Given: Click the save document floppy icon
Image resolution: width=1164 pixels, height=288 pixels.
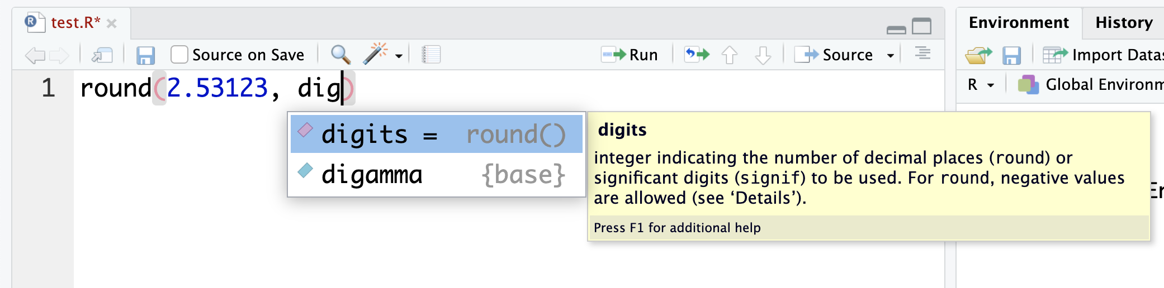Looking at the screenshot, I should [x=145, y=55].
